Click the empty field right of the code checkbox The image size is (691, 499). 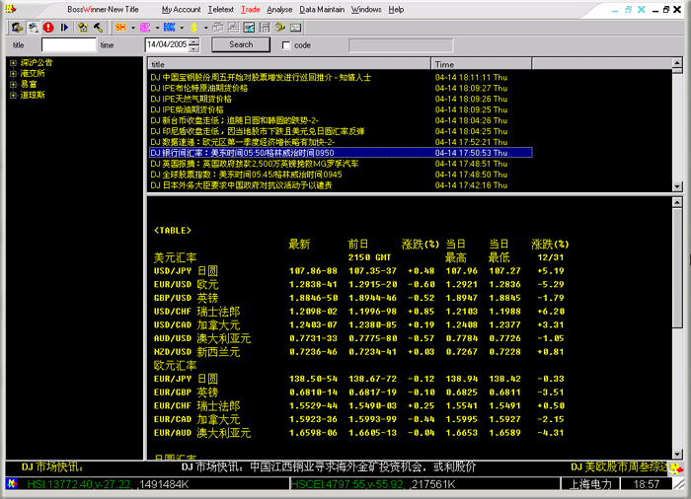pyautogui.click(x=401, y=45)
